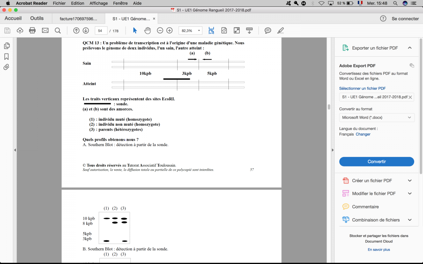This screenshot has width=423, height=264.
Task: Switch to the facture170697596 tab
Action: tap(79, 19)
